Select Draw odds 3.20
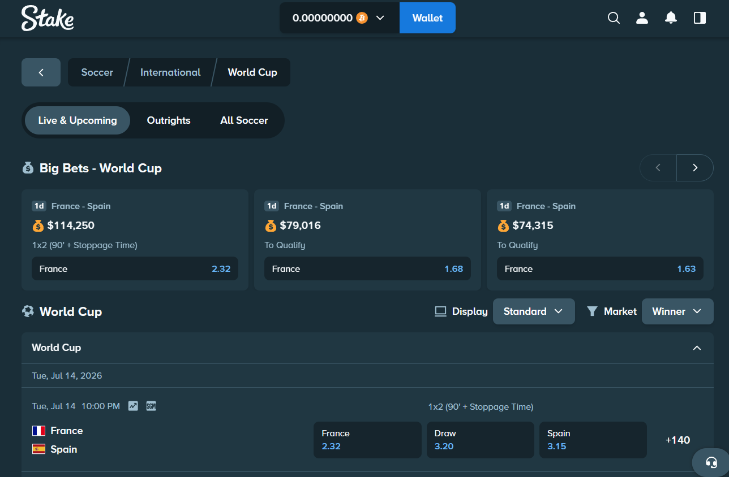The image size is (729, 477). click(x=480, y=440)
